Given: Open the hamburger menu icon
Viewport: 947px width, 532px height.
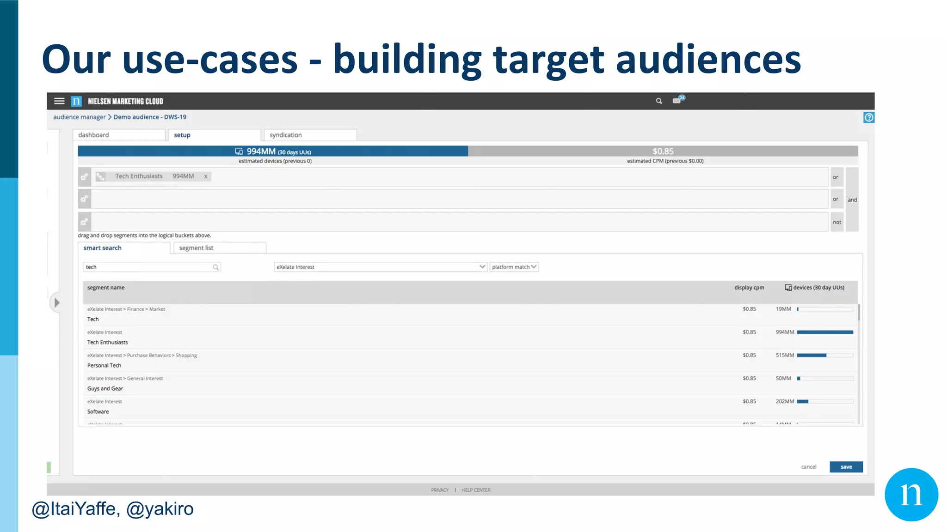Looking at the screenshot, I should pyautogui.click(x=59, y=101).
